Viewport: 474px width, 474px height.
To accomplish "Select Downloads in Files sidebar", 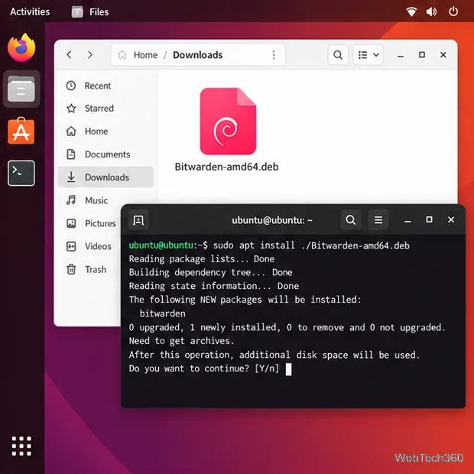I will click(106, 177).
